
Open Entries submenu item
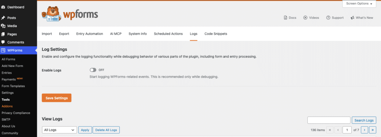7,73
